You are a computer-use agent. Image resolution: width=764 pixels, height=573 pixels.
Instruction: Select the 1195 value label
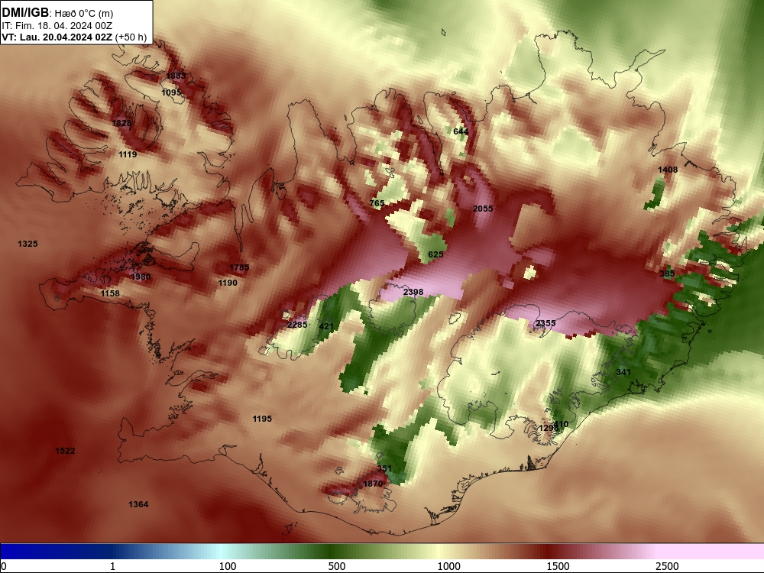262,419
